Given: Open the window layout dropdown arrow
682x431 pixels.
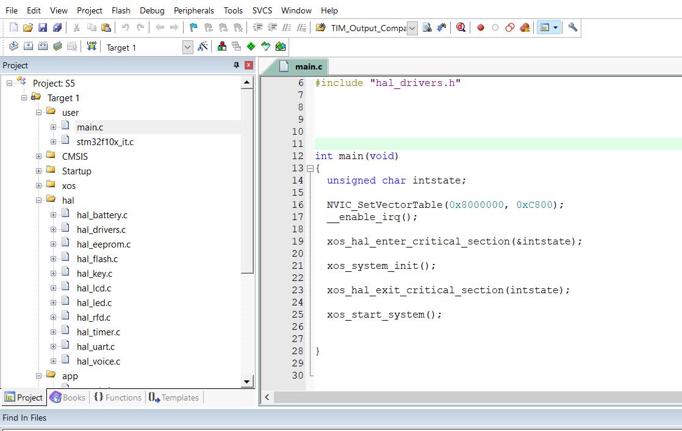Looking at the screenshot, I should (x=556, y=28).
